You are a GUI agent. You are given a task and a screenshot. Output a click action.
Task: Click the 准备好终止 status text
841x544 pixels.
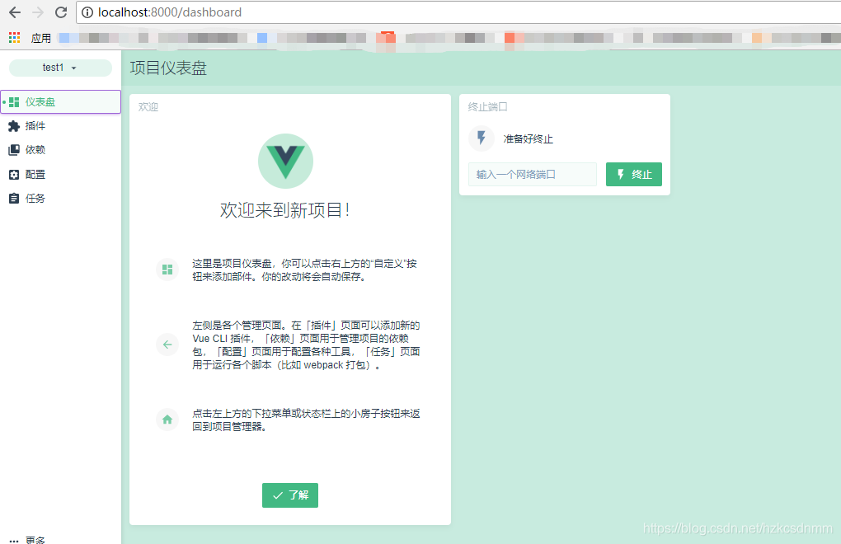click(x=528, y=138)
